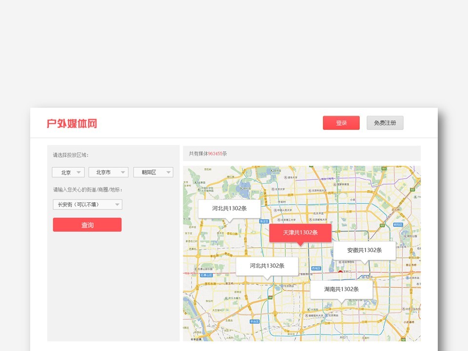
Task: Expand the 北京市 city dropdown
Action: [108, 173]
